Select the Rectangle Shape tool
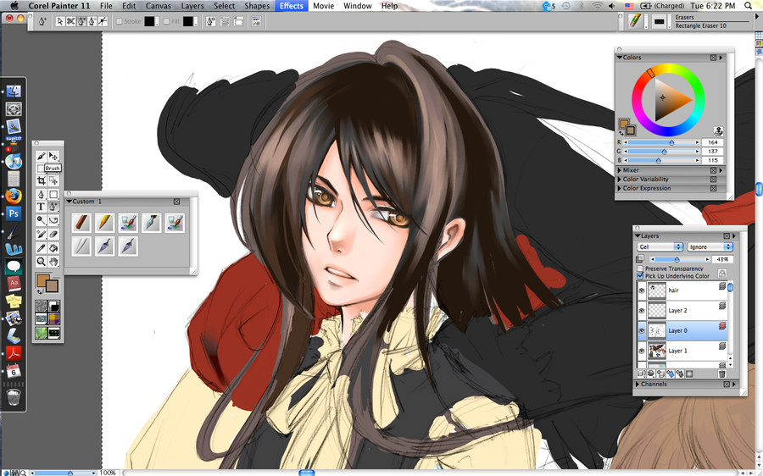763x476 pixels. coord(53,195)
